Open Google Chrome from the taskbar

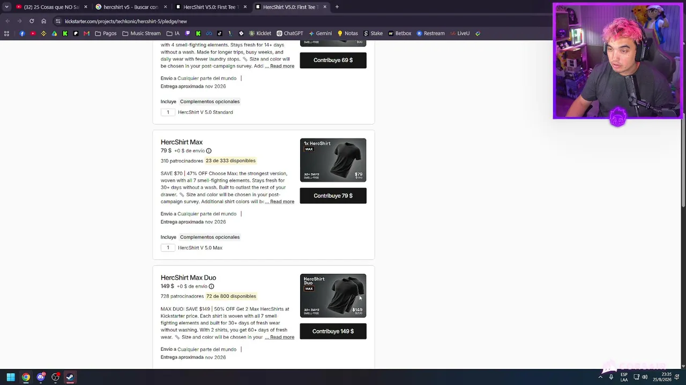[26, 377]
